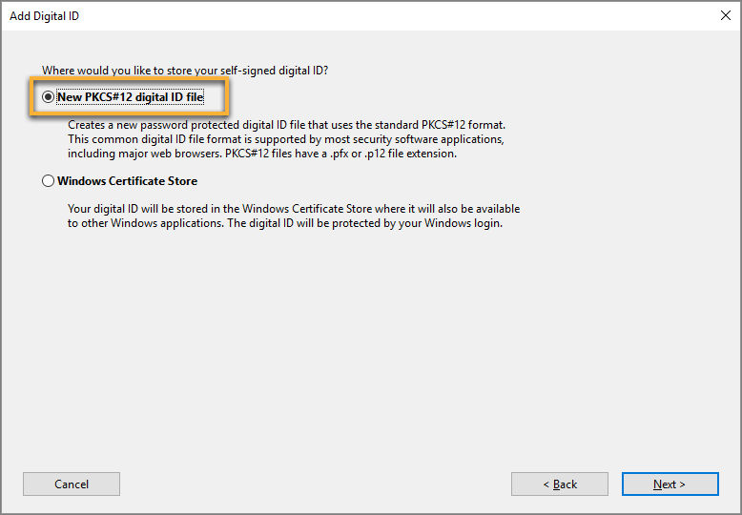Go to the previous step with Back
The width and height of the screenshot is (742, 515).
click(559, 484)
